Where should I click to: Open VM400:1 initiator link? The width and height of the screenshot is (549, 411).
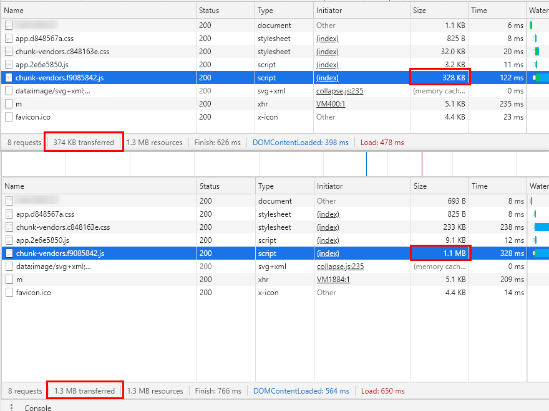331,104
